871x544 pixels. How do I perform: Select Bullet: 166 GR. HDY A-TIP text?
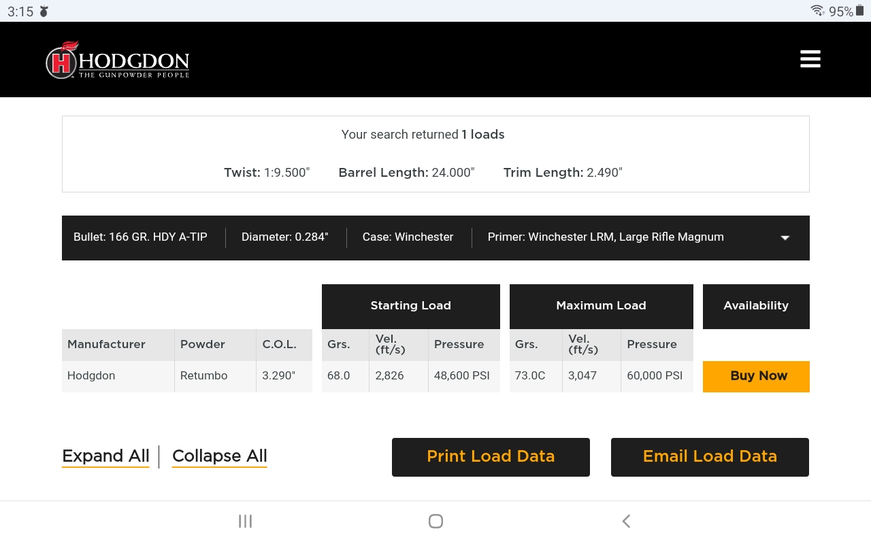point(140,237)
